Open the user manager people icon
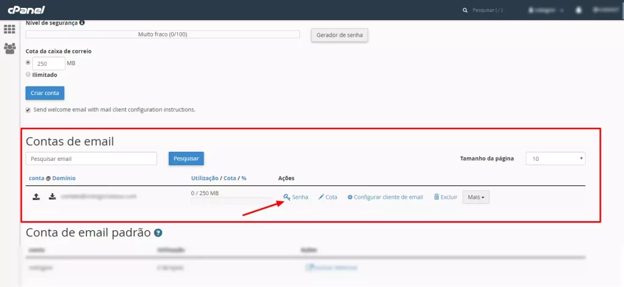The height and width of the screenshot is (287, 624). click(x=10, y=49)
